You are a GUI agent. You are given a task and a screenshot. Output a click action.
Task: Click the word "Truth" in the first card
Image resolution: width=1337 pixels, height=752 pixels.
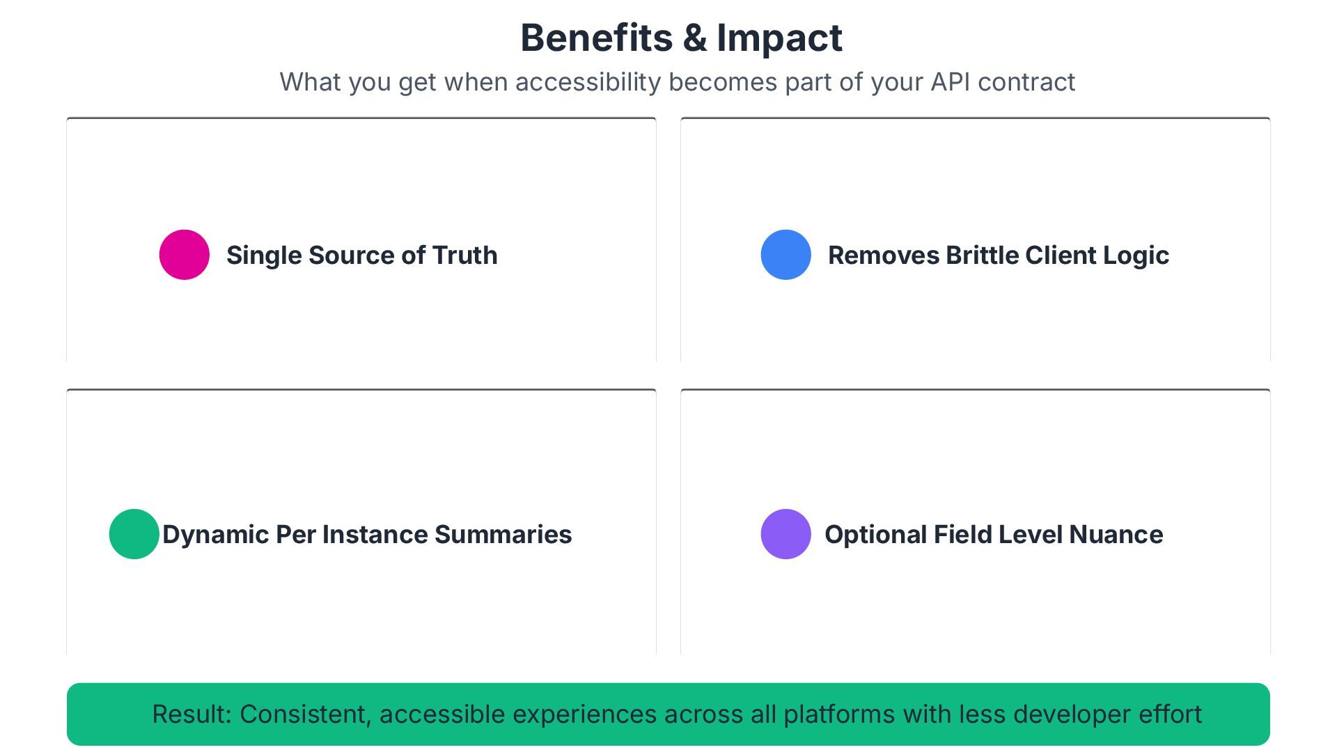coord(464,256)
